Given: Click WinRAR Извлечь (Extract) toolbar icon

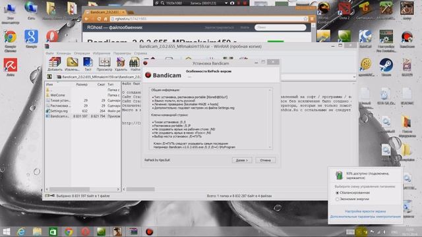Looking at the screenshot, I should pos(72,64).
